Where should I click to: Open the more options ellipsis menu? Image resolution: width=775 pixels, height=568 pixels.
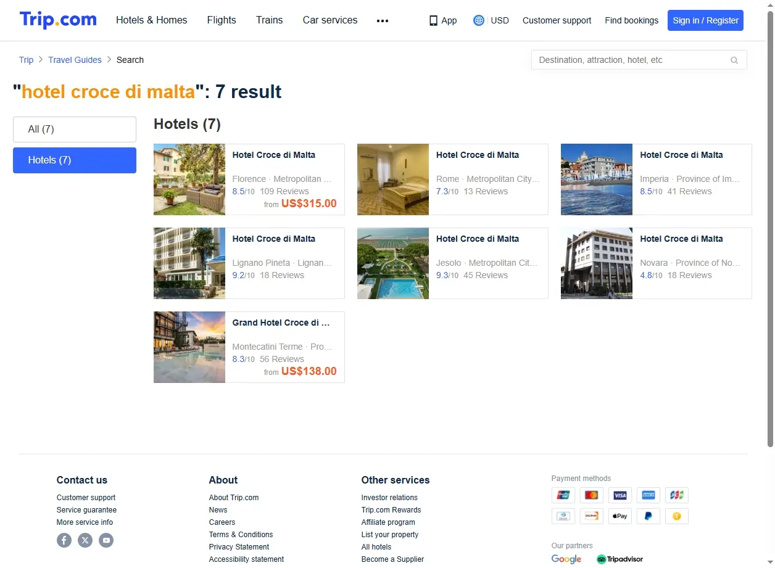[383, 20]
